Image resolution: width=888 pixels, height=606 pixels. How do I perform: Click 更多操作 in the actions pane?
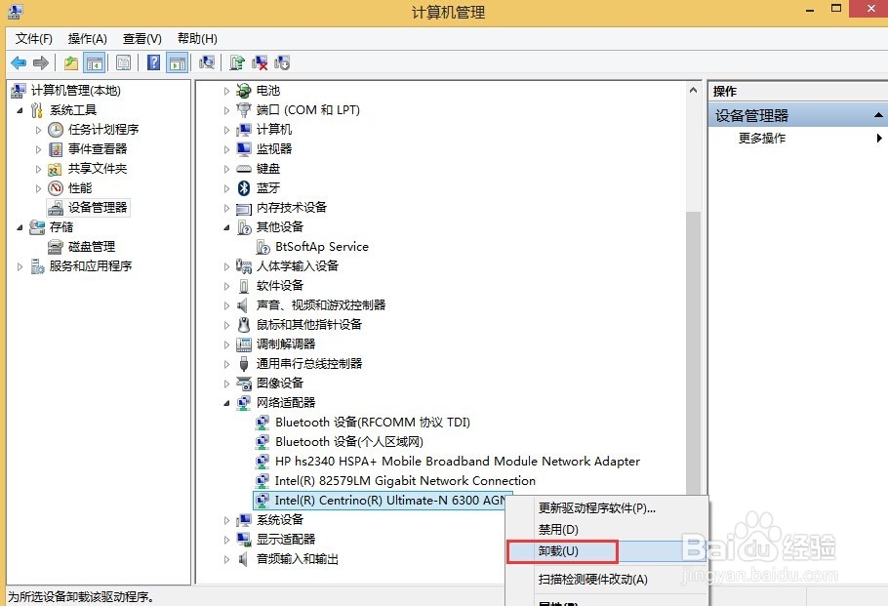tap(762, 139)
